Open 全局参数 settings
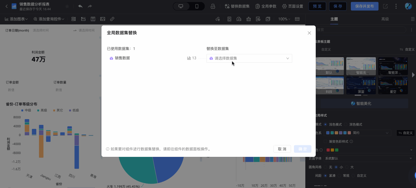This screenshot has height=188, width=416. (x=266, y=6)
